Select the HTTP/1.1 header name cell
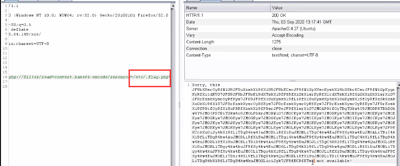The image size is (400, 166). click(x=227, y=15)
